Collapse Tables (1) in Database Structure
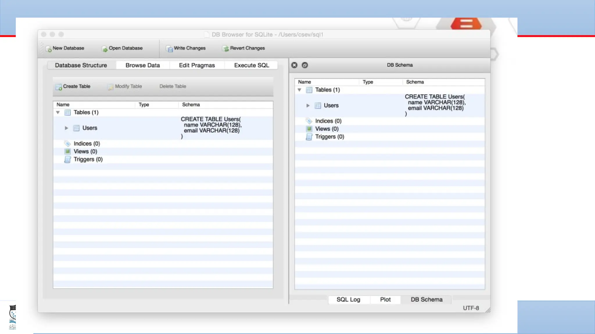 58,112
